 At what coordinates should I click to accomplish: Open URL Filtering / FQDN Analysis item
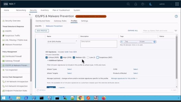point(17,40)
